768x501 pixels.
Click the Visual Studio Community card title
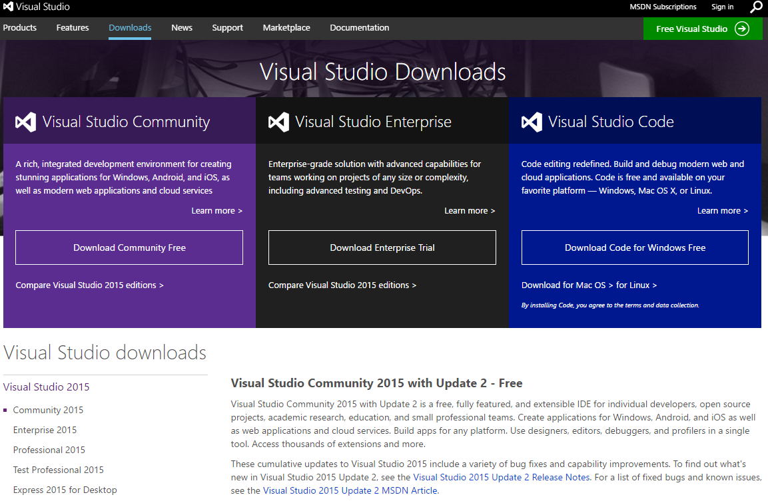pyautogui.click(x=126, y=122)
